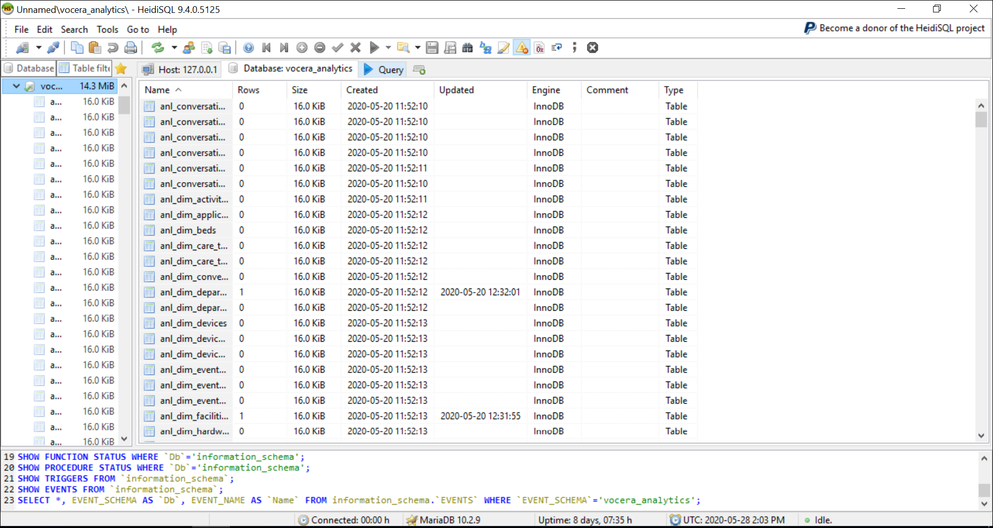
Task: Click the Database: vocera_analytics tab button
Action: [291, 69]
